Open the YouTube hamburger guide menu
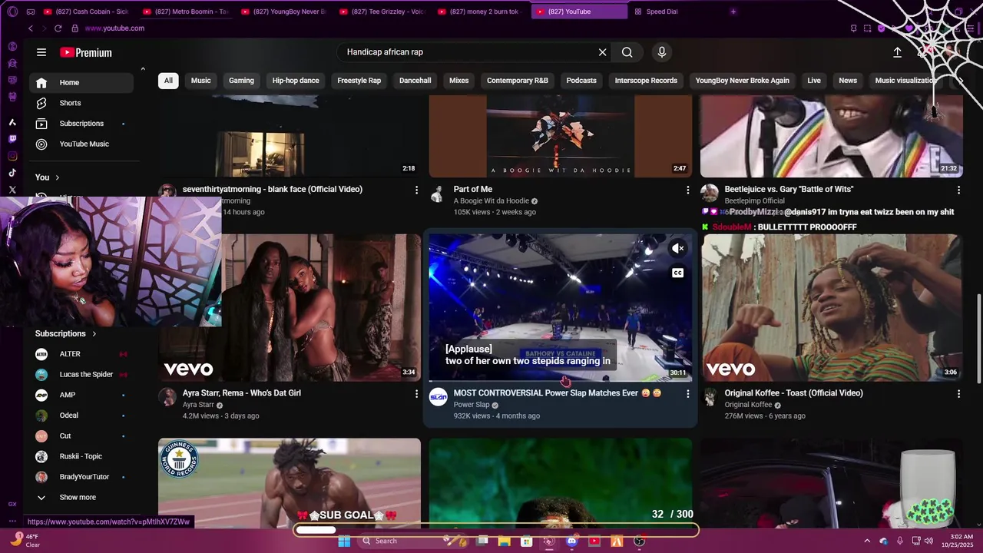 pos(41,52)
